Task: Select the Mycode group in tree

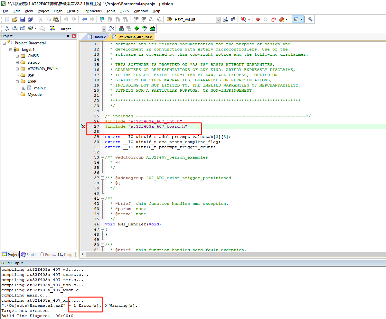Action: (34, 95)
